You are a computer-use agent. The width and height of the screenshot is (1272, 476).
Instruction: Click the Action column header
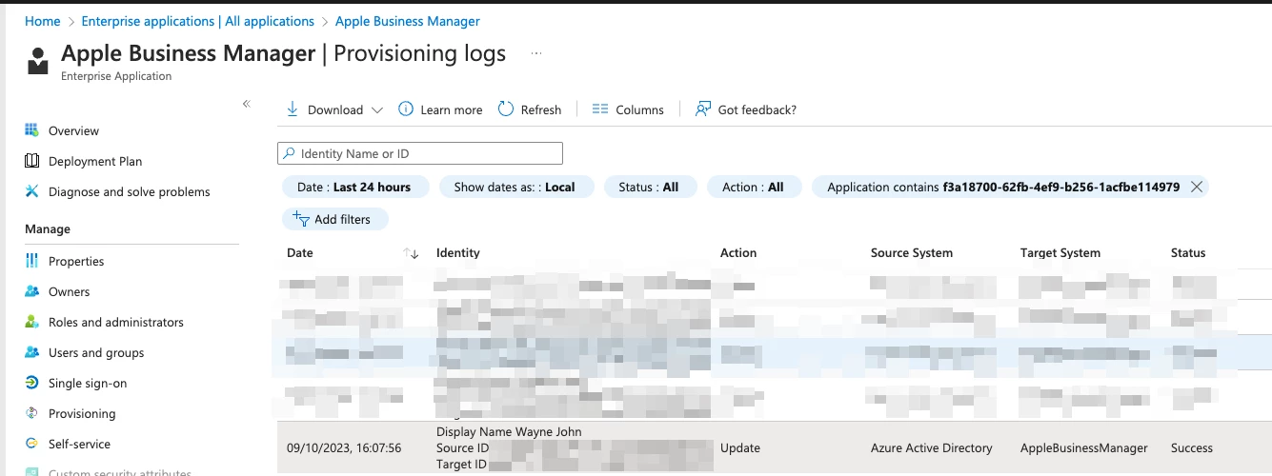[738, 253]
